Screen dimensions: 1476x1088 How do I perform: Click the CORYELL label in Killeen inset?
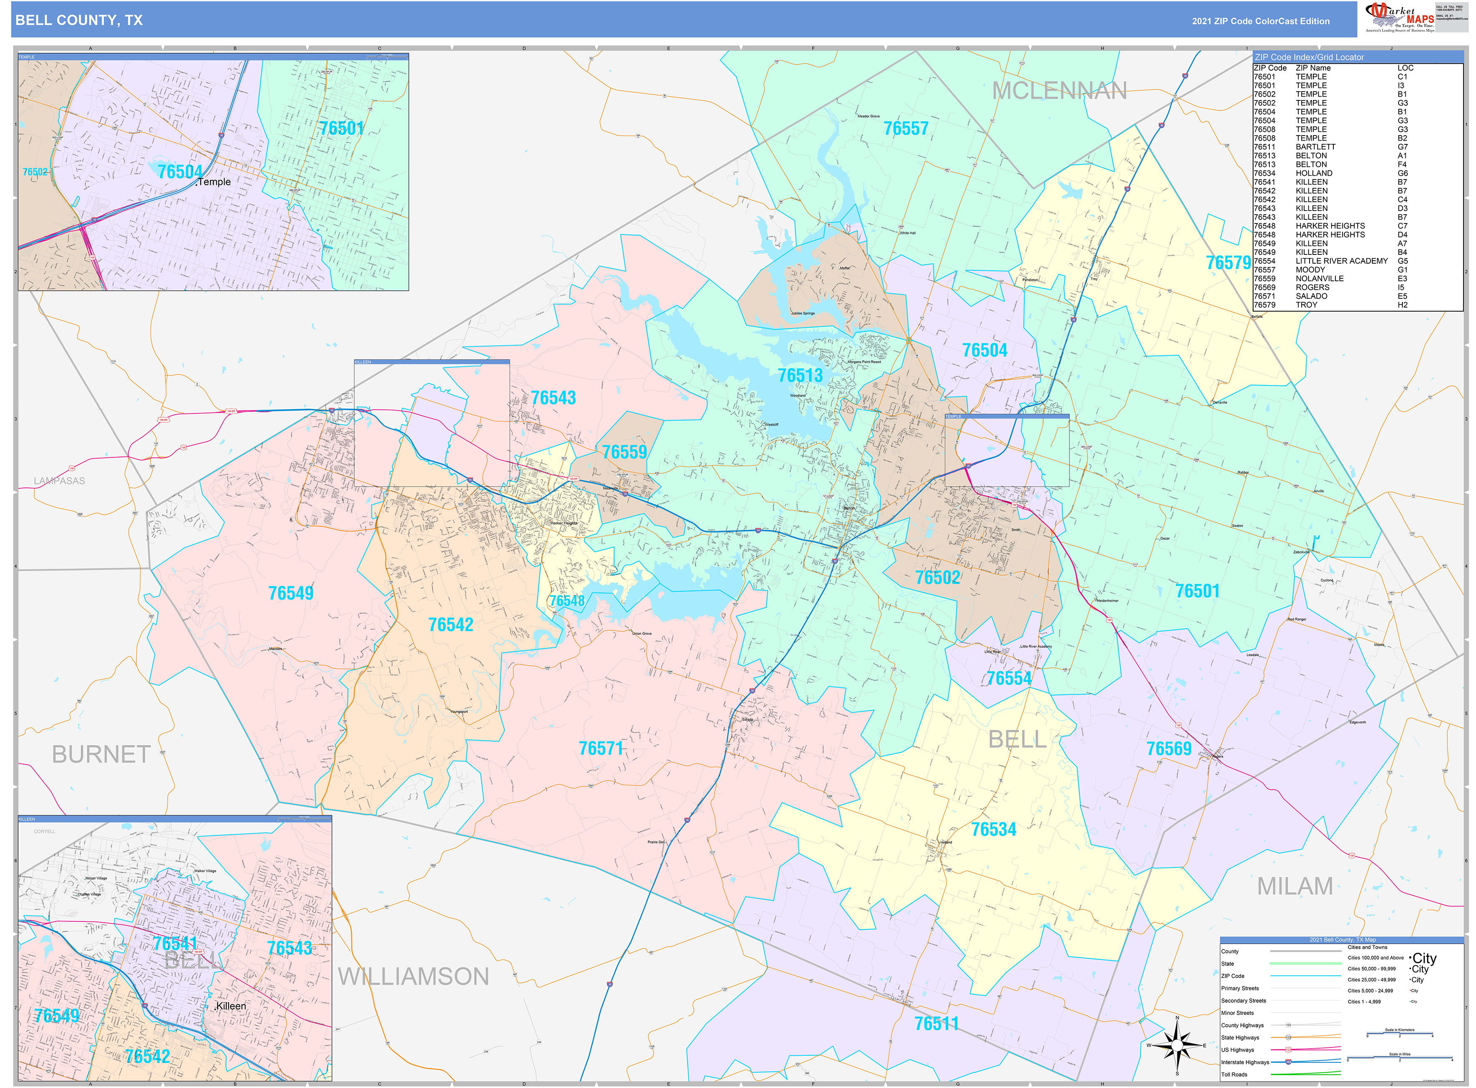pos(45,832)
